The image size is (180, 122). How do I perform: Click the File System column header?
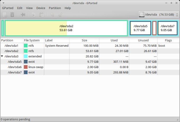tap(32, 40)
